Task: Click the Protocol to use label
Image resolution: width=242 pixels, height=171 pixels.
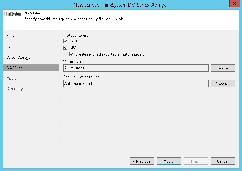Action: click(76, 36)
